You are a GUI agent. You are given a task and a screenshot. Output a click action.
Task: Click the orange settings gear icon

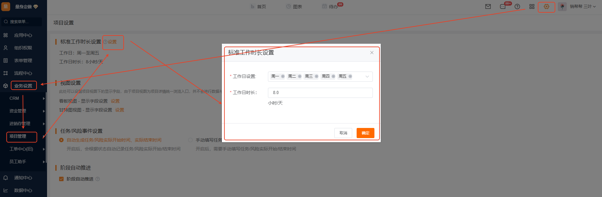point(546,7)
